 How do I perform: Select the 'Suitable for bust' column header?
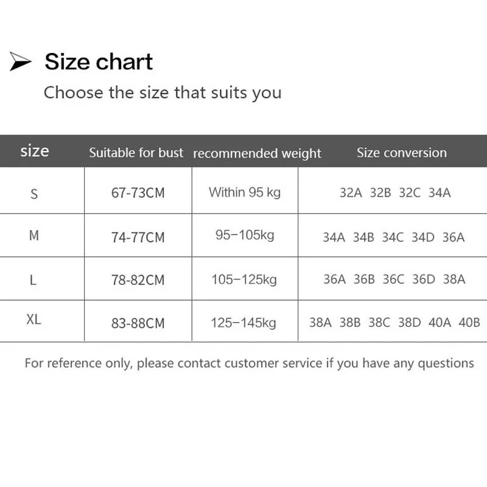tap(136, 153)
